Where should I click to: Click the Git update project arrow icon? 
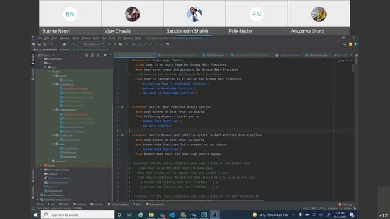[x=140, y=44]
